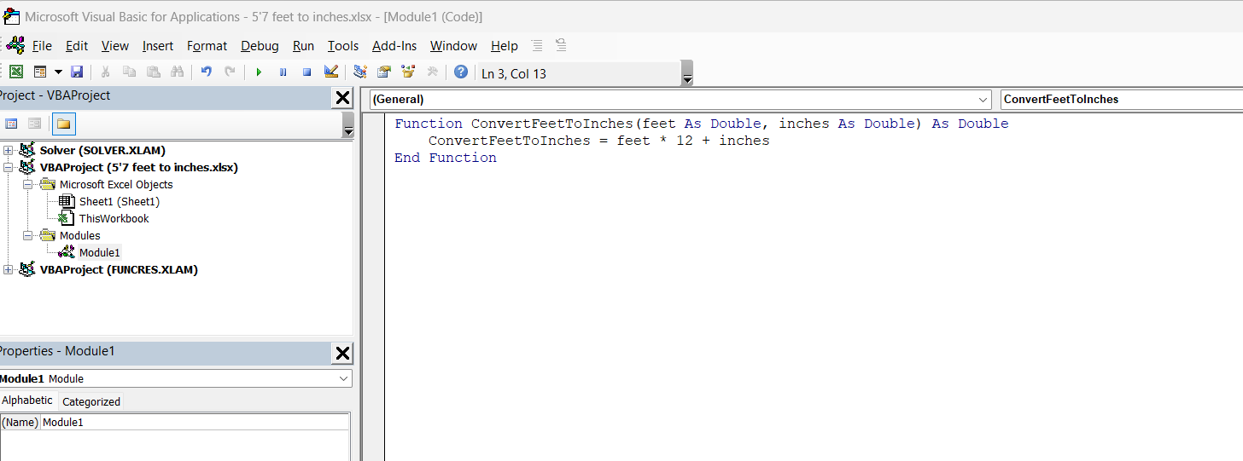The height and width of the screenshot is (461, 1243).
Task: Click the Insert UserForm toolbar icon
Action: pyautogui.click(x=40, y=72)
